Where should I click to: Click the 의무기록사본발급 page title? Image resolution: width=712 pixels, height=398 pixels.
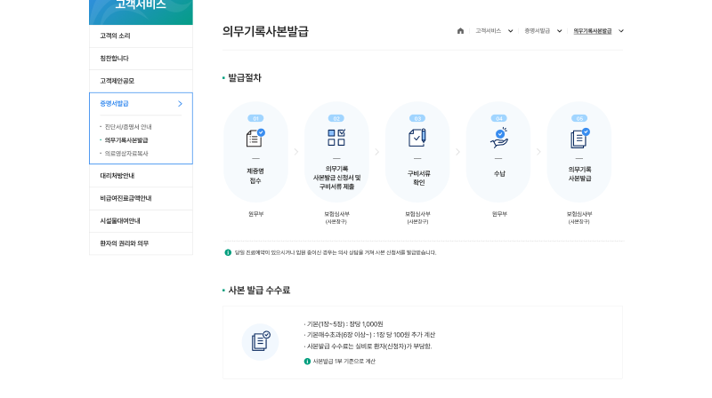[265, 31]
